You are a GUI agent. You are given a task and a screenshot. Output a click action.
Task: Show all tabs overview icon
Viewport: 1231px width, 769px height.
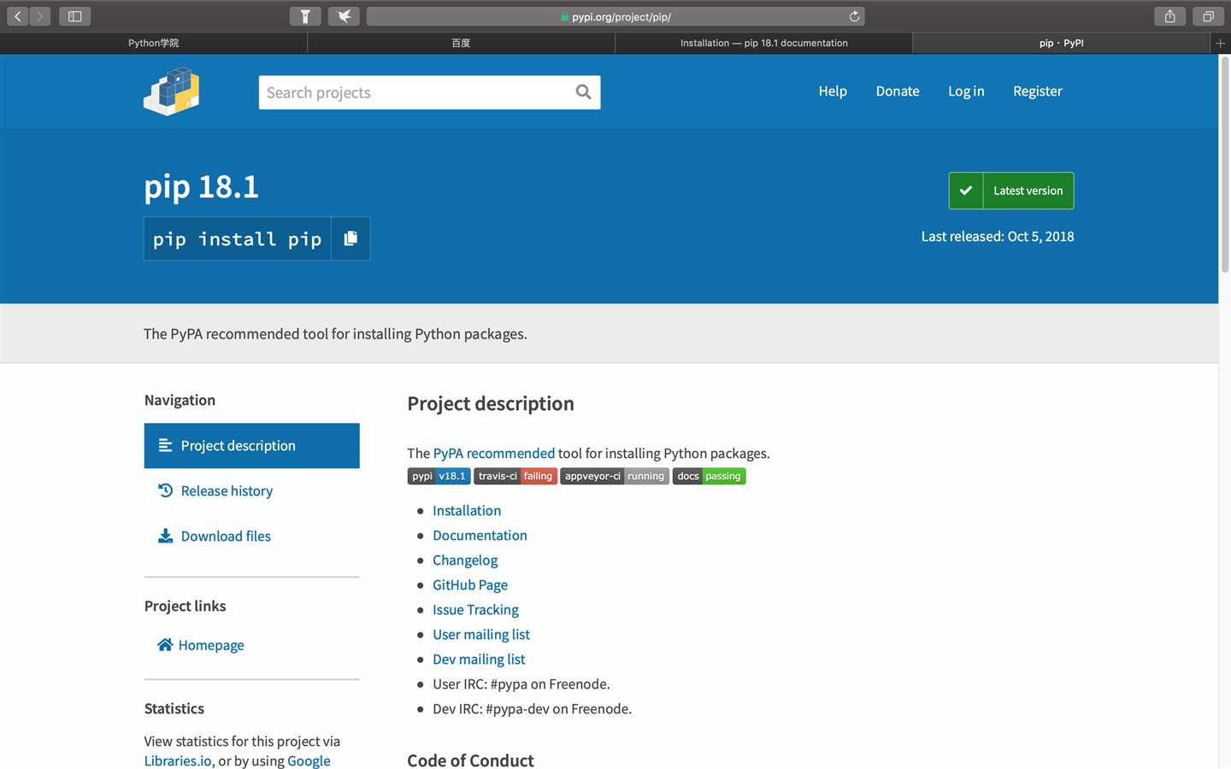click(x=1208, y=16)
